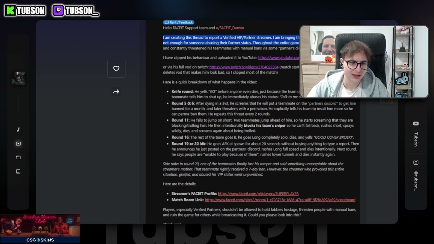Click the heart like icon
The image size is (434, 244).
click(116, 68)
